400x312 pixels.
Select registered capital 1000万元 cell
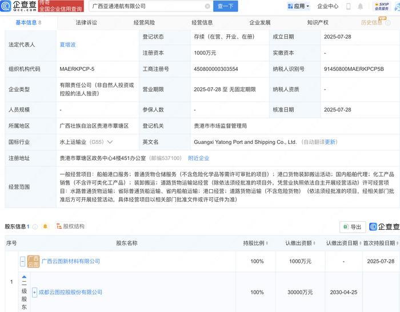point(205,53)
